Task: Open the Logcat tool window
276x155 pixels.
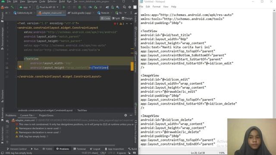Action: (95, 149)
